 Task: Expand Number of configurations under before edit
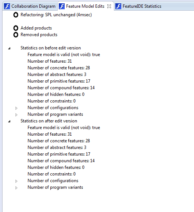tap(16, 108)
